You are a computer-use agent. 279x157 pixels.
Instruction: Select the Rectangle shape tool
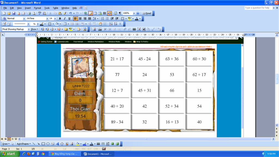click(43, 144)
